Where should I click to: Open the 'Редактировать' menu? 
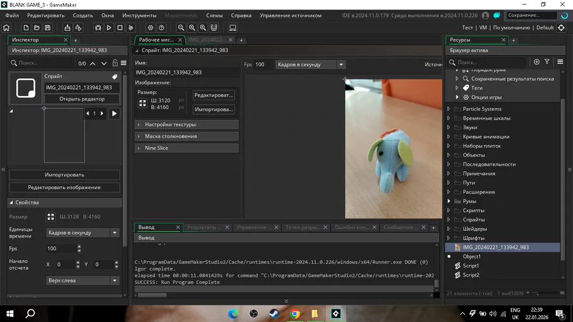(x=46, y=15)
